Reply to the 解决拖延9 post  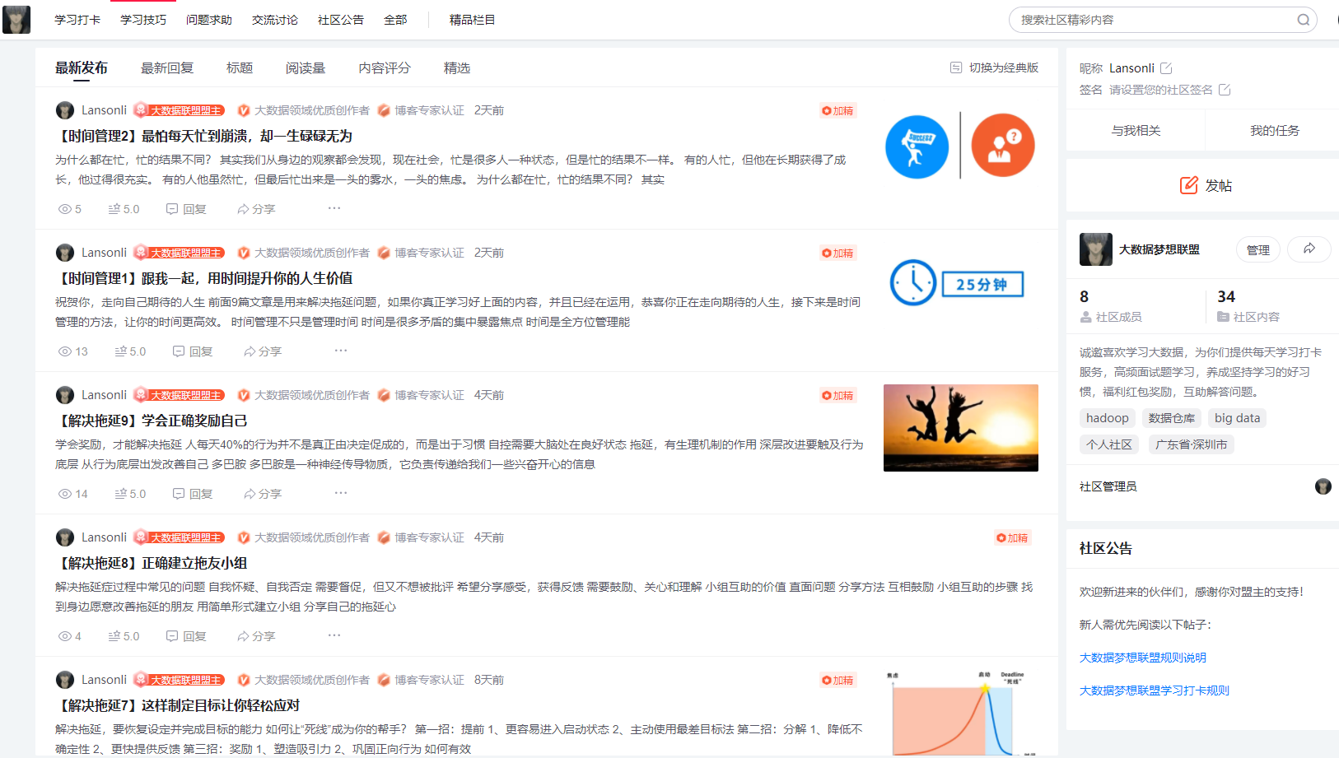point(193,494)
